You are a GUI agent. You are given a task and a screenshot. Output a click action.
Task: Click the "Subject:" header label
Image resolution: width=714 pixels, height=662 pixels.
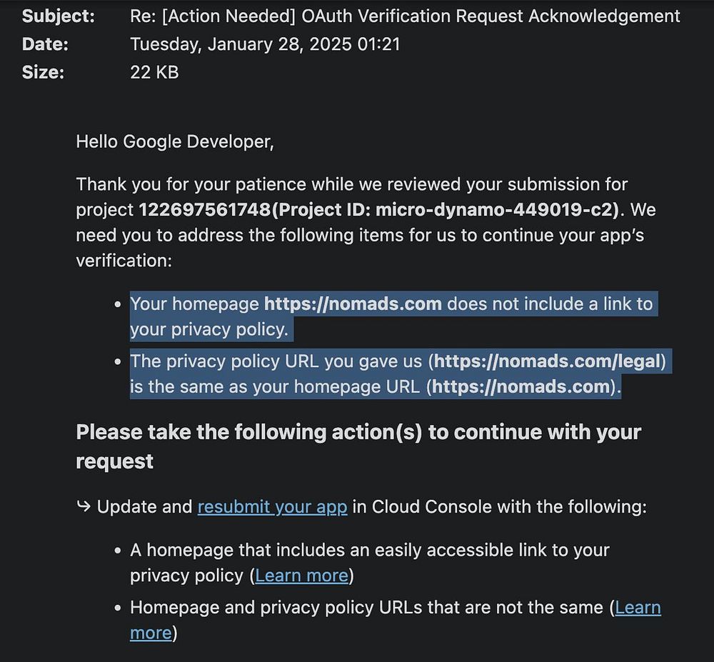pos(58,16)
